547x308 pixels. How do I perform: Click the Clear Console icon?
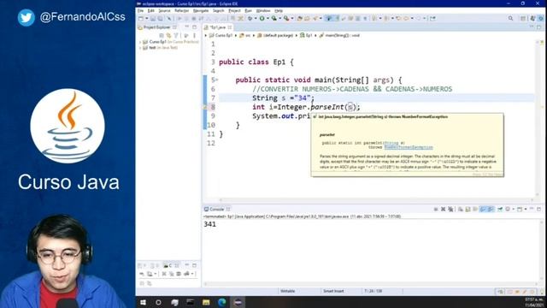pos(461,209)
